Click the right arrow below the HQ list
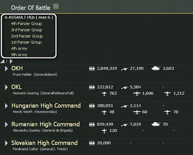Screen dimensions: 193x155 coord(11,61)
